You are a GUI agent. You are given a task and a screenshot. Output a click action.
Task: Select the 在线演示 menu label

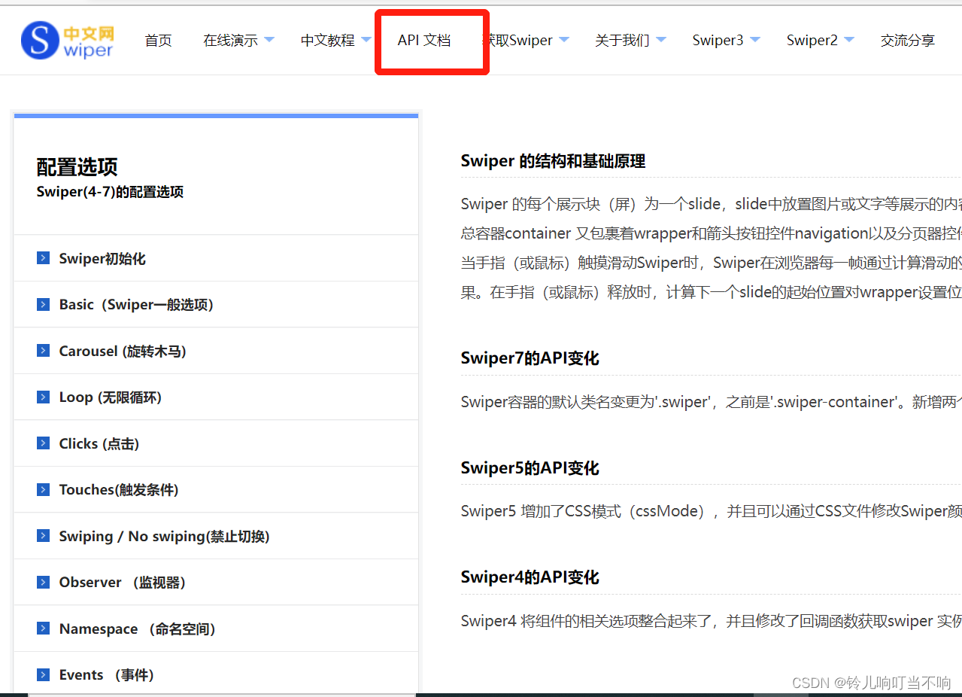tap(230, 41)
